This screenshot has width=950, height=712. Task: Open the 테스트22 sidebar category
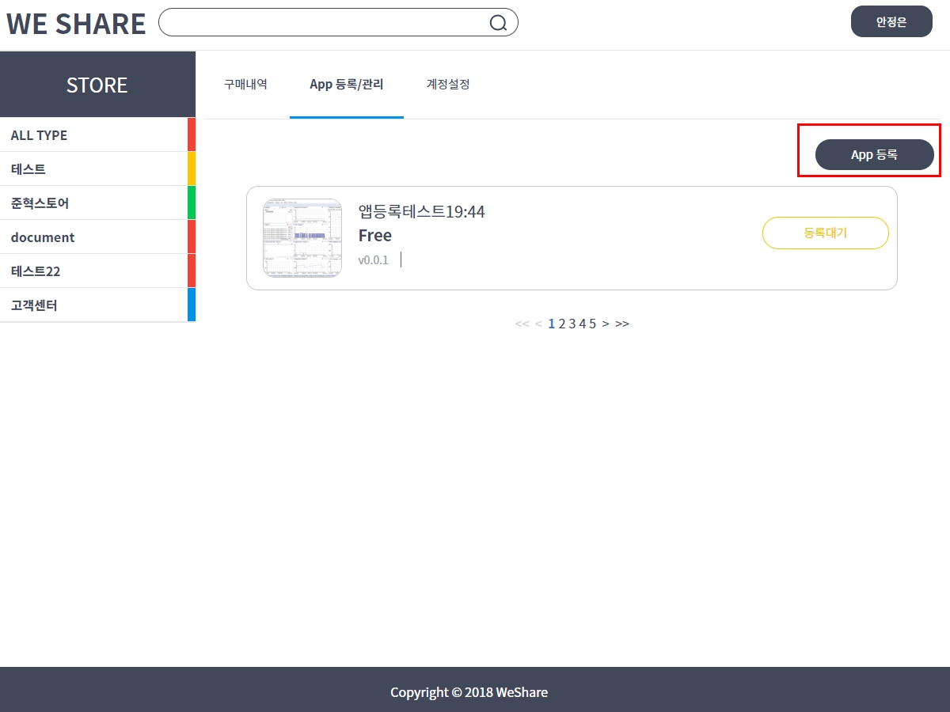pyautogui.click(x=95, y=271)
